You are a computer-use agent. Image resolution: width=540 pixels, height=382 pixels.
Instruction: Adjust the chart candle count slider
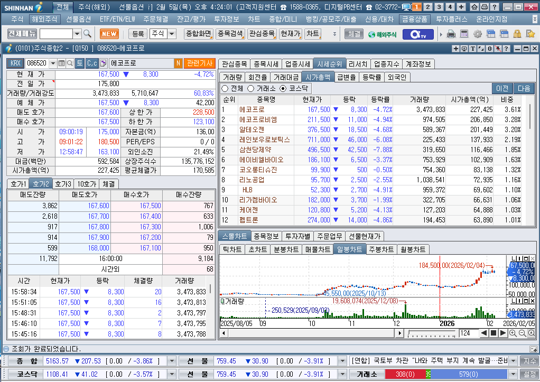pos(432,333)
